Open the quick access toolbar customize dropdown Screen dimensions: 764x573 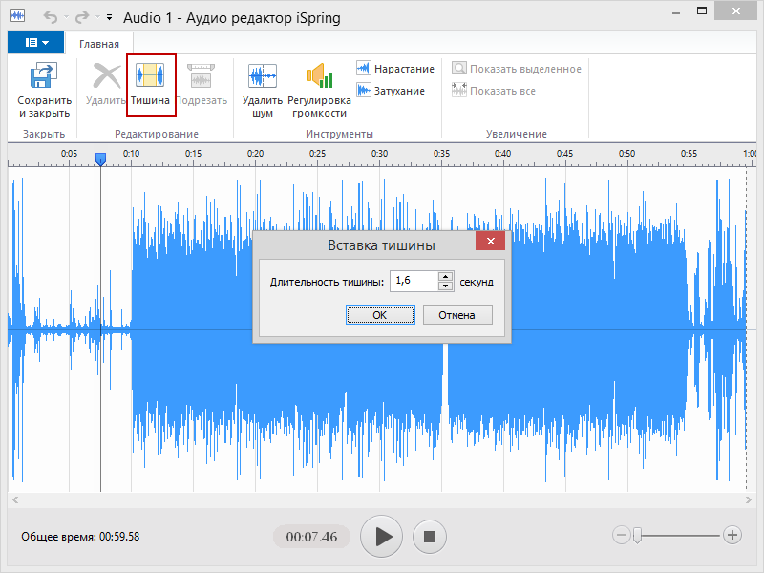(110, 17)
